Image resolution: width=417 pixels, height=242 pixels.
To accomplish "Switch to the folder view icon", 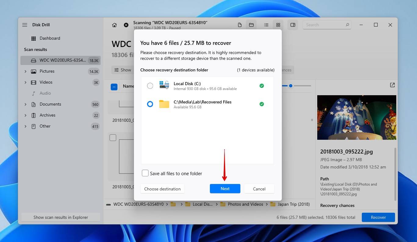I will (251, 25).
